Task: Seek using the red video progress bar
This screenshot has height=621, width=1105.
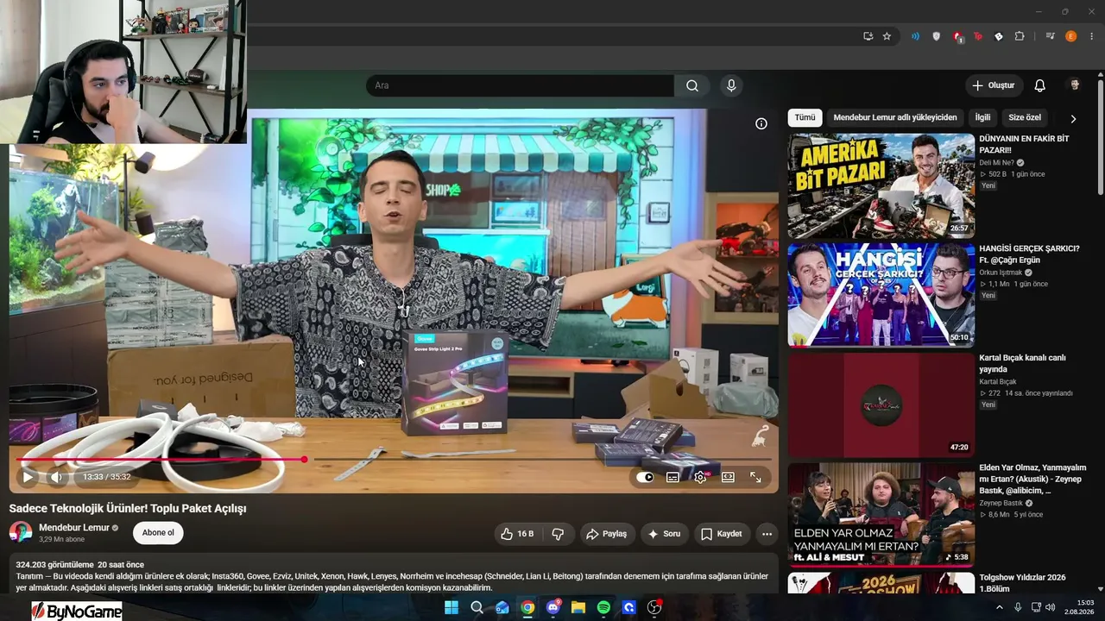Action: click(161, 459)
